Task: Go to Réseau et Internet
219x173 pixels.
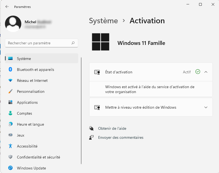Action: tap(42, 80)
